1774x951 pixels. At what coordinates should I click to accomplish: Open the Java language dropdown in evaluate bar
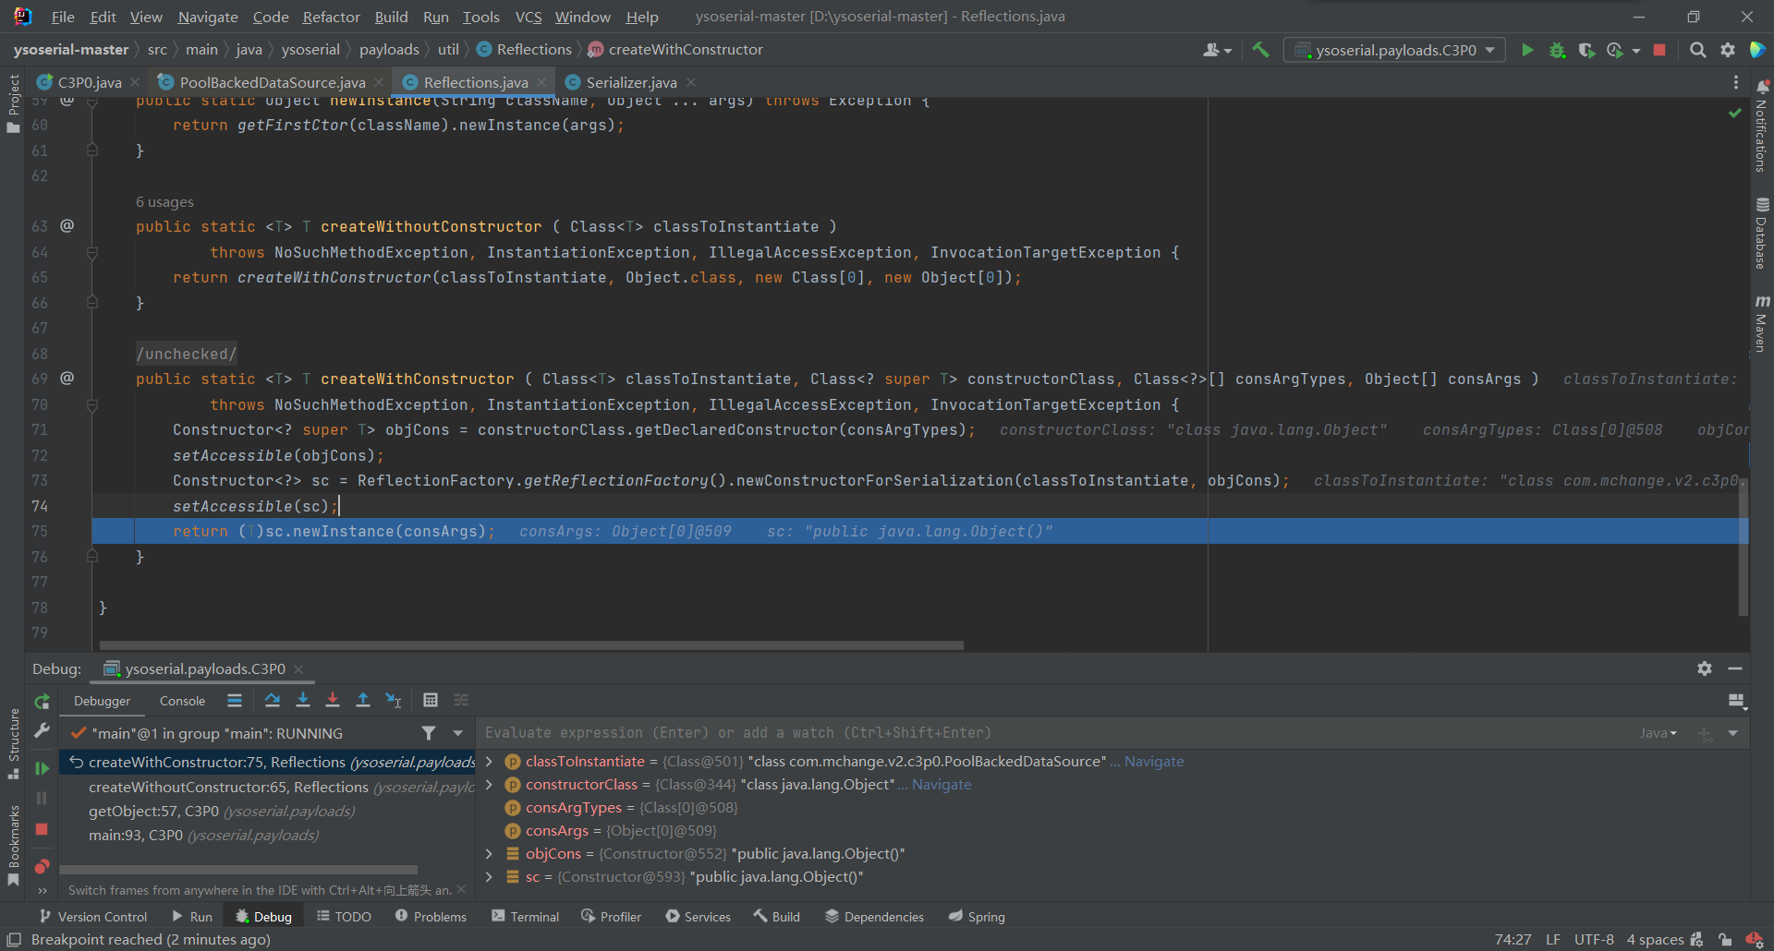[x=1659, y=733]
